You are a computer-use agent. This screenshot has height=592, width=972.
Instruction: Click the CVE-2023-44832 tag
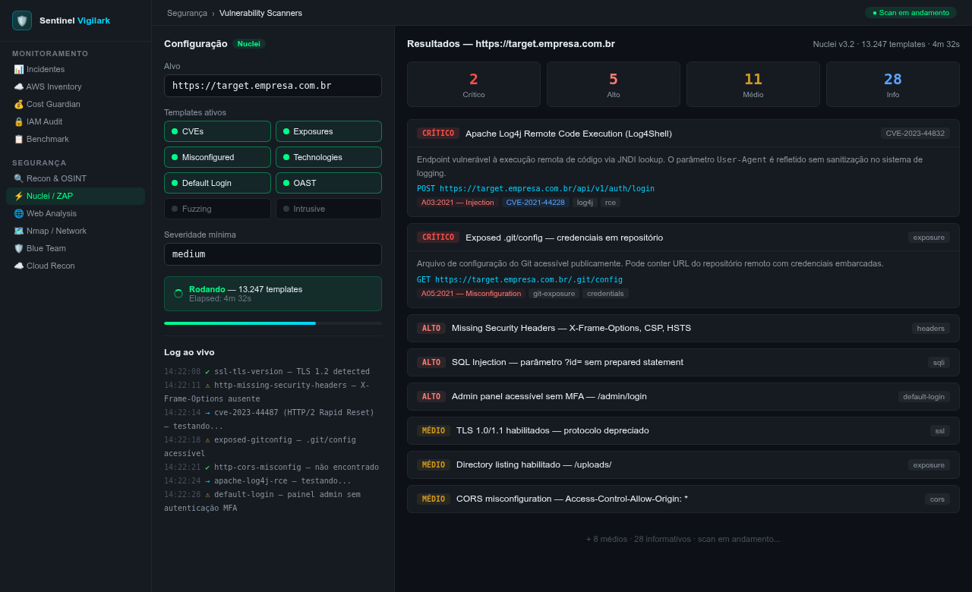[915, 134]
